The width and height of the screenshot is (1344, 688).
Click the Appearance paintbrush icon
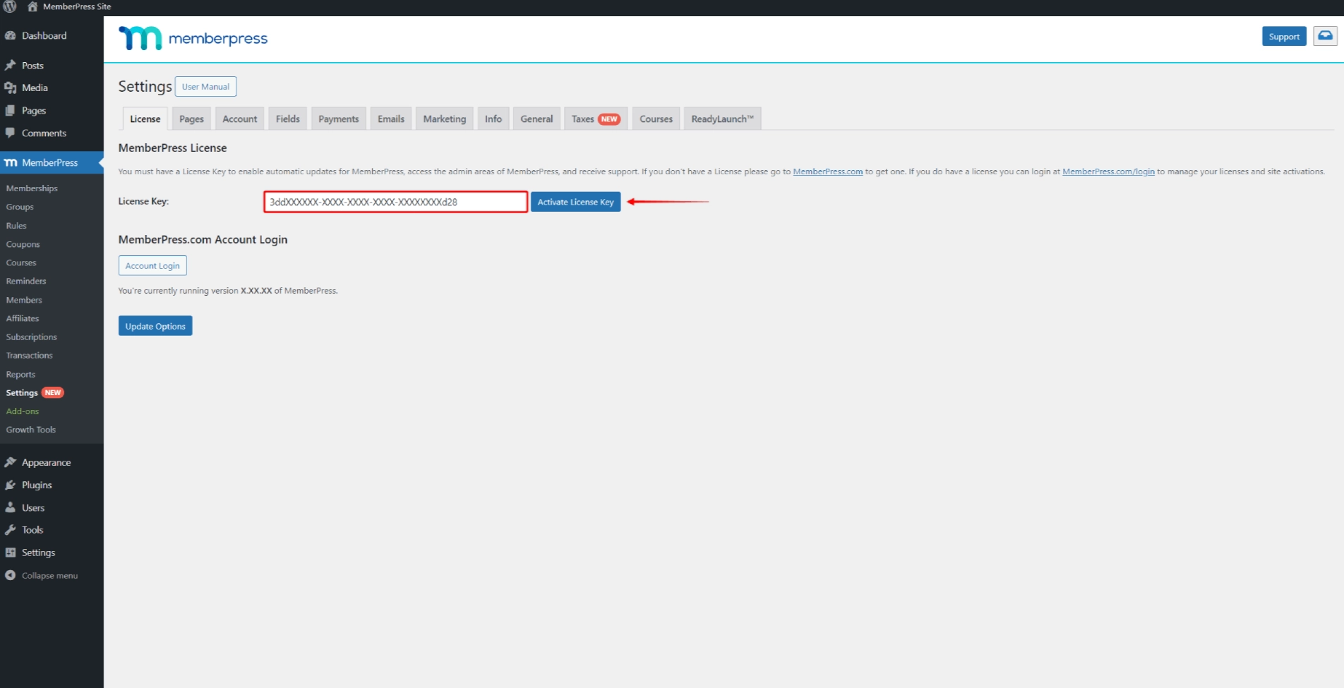coord(11,462)
